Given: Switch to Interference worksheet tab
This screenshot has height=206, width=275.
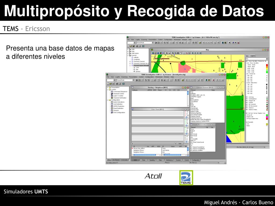Looking at the screenshot, I should tap(169, 160).
